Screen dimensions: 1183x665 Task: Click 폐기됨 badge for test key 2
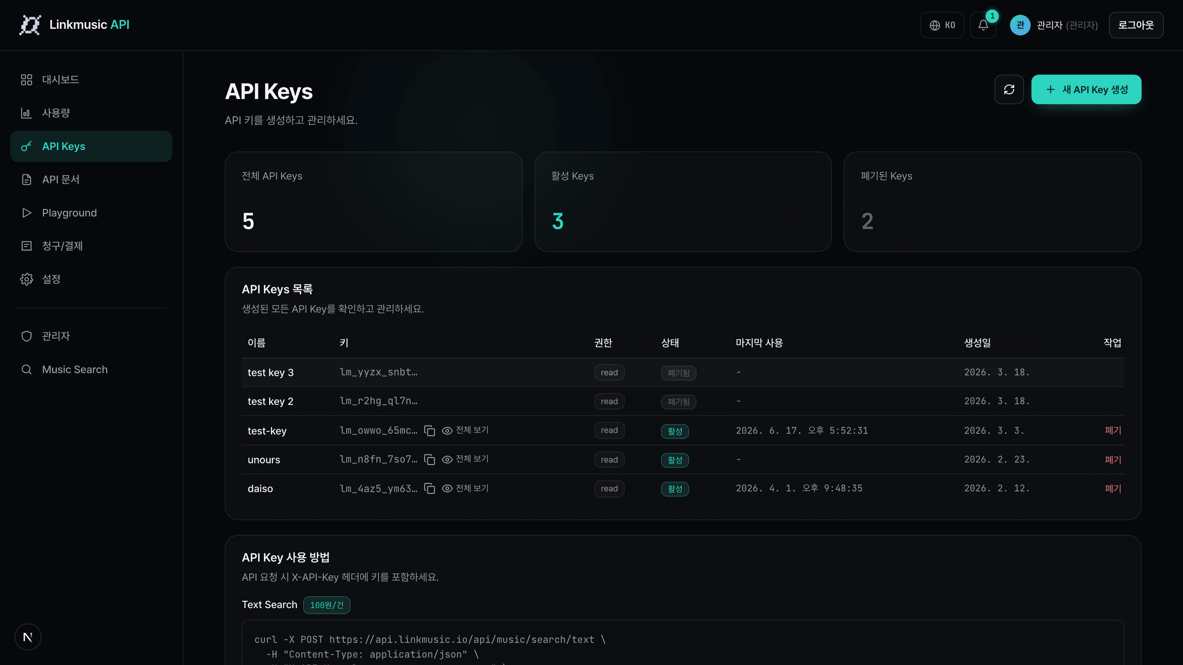[x=678, y=402]
